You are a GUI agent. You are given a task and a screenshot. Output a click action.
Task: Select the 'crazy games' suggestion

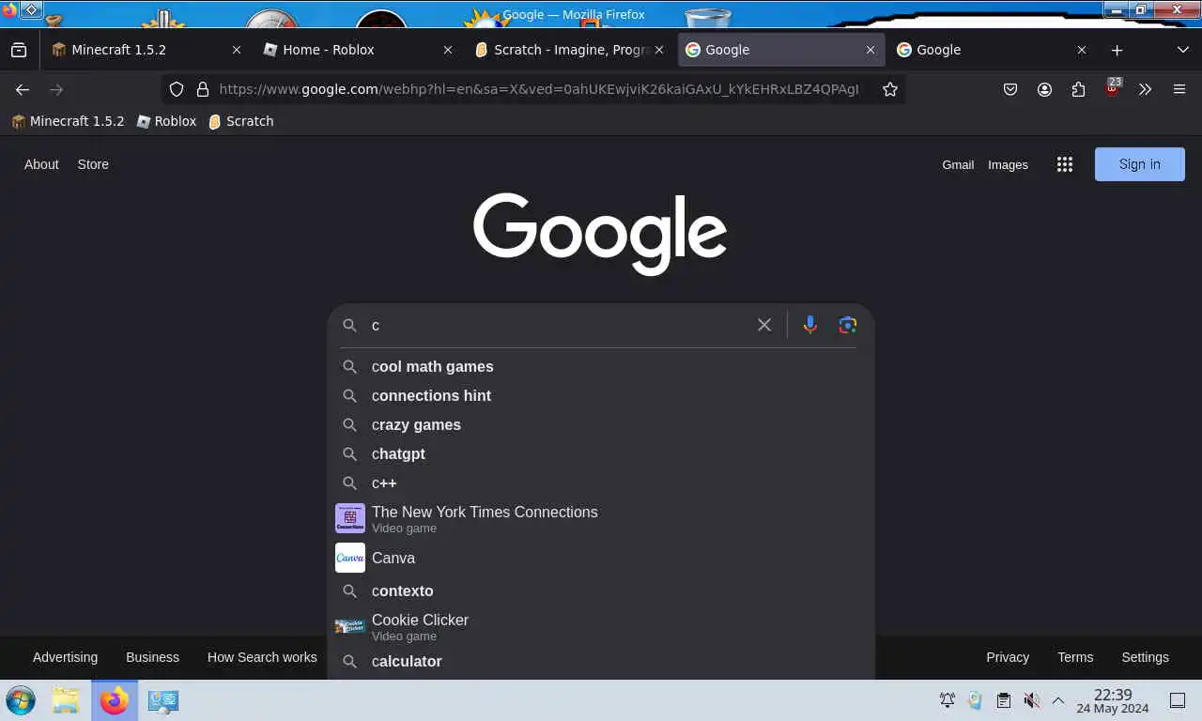click(x=601, y=425)
